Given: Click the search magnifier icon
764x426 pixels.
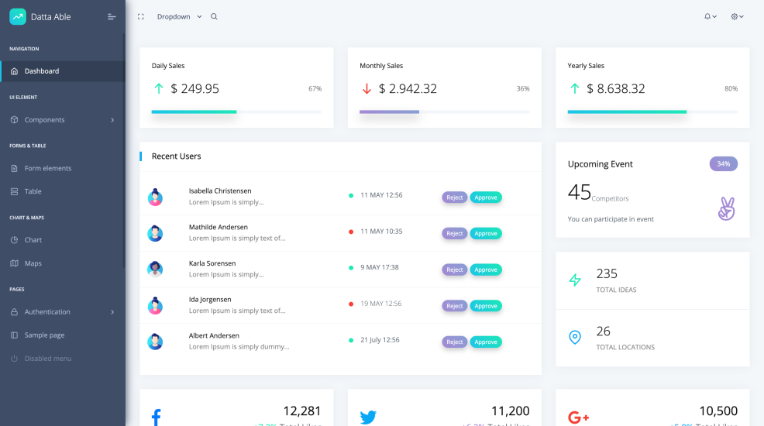Looking at the screenshot, I should pyautogui.click(x=214, y=16).
